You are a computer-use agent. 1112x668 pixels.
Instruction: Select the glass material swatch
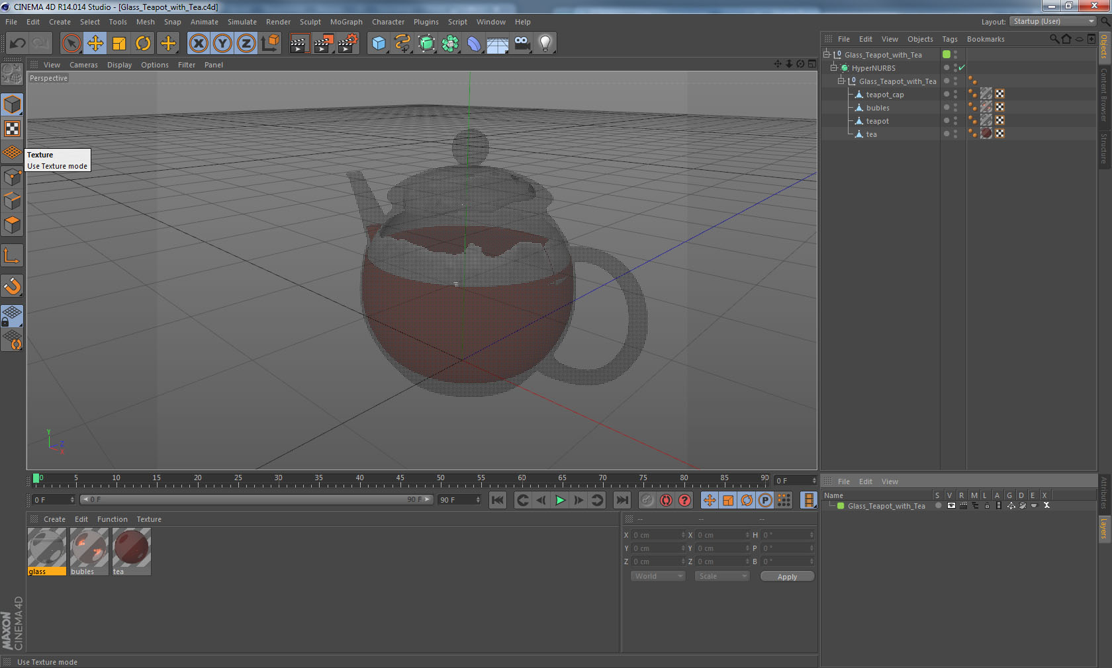tap(47, 551)
